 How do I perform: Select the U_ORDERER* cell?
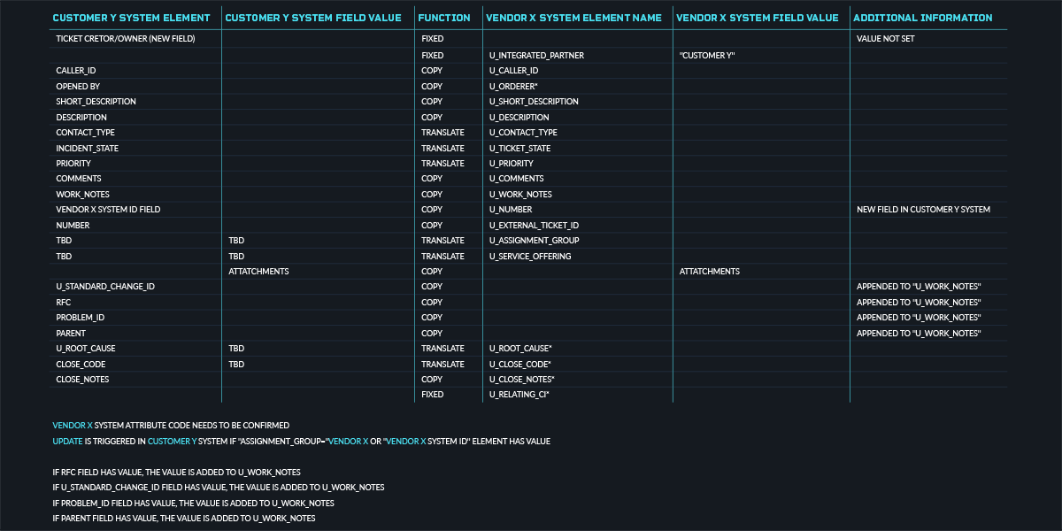[x=513, y=86]
